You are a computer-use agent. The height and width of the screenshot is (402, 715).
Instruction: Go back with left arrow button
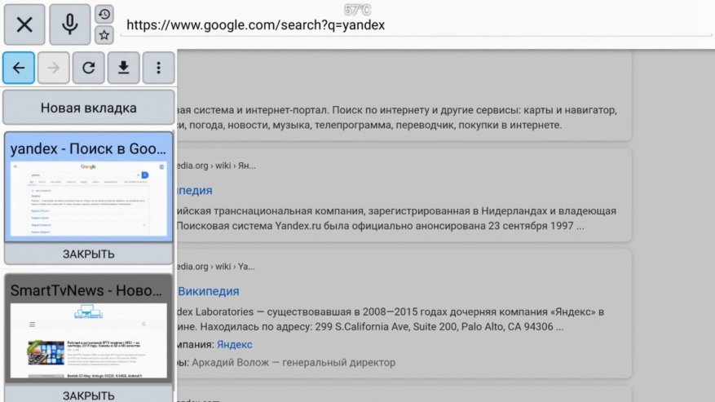click(x=19, y=68)
